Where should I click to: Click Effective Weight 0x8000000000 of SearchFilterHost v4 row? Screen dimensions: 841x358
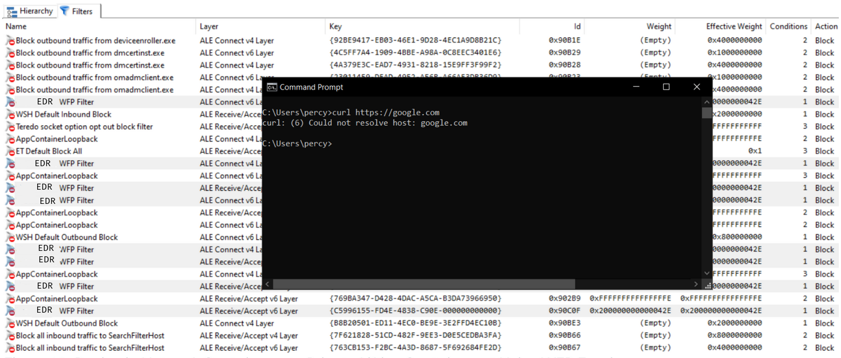coord(734,336)
